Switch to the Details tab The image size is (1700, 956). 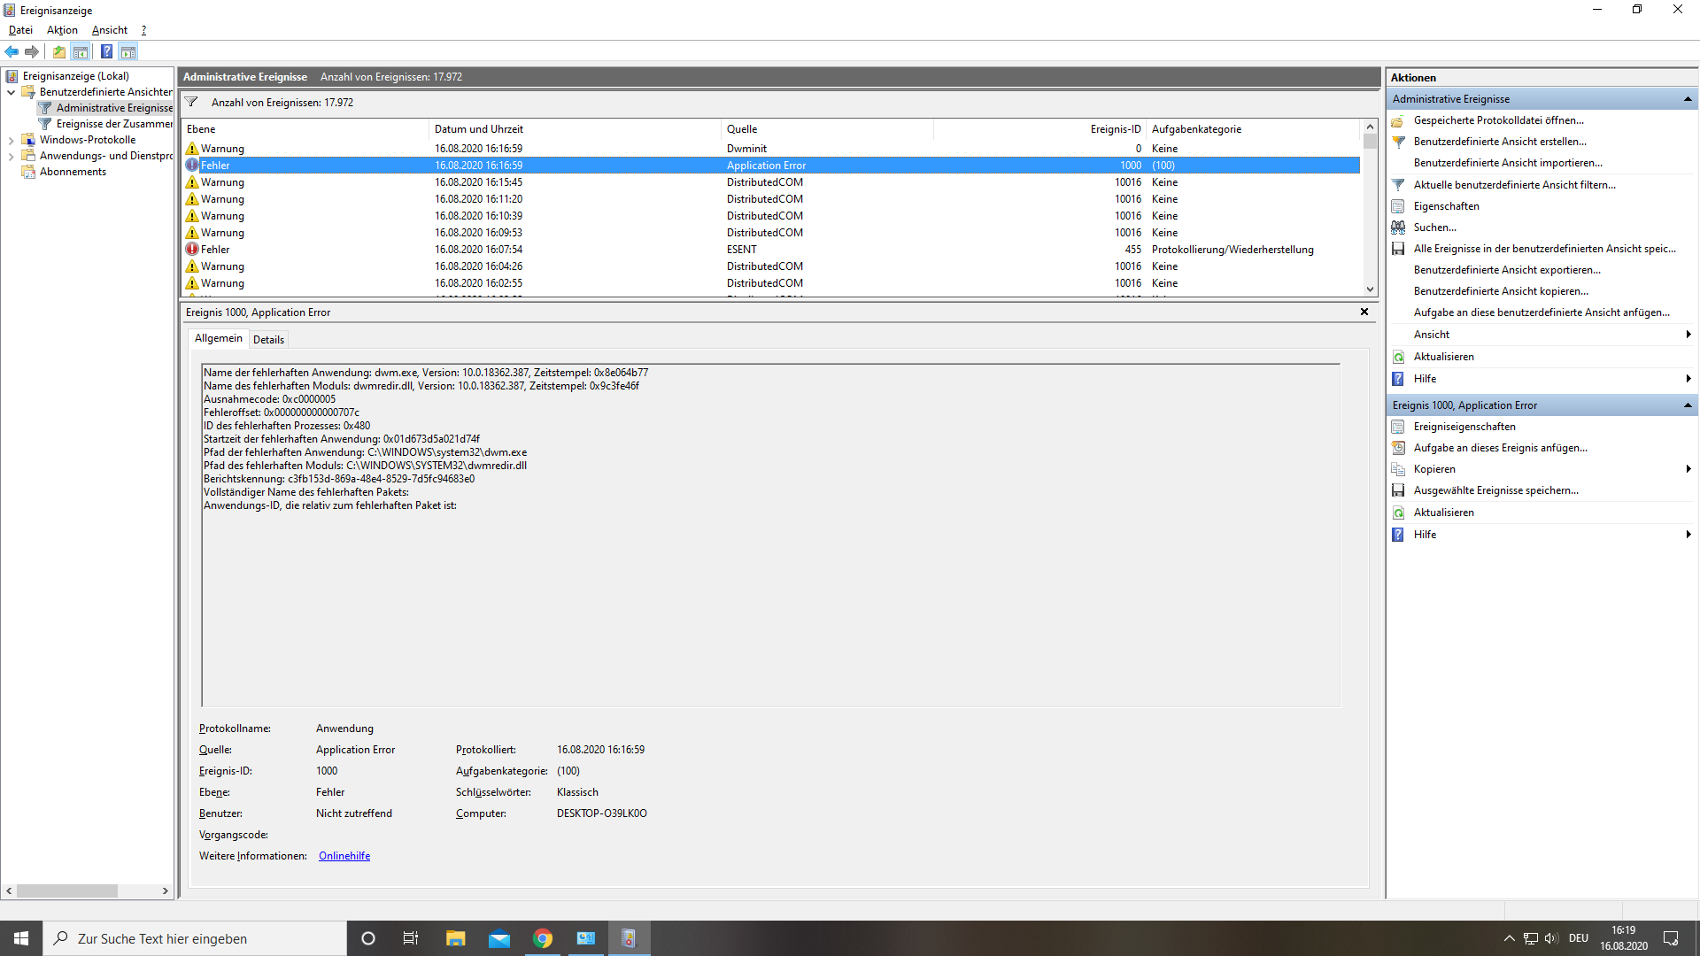268,339
